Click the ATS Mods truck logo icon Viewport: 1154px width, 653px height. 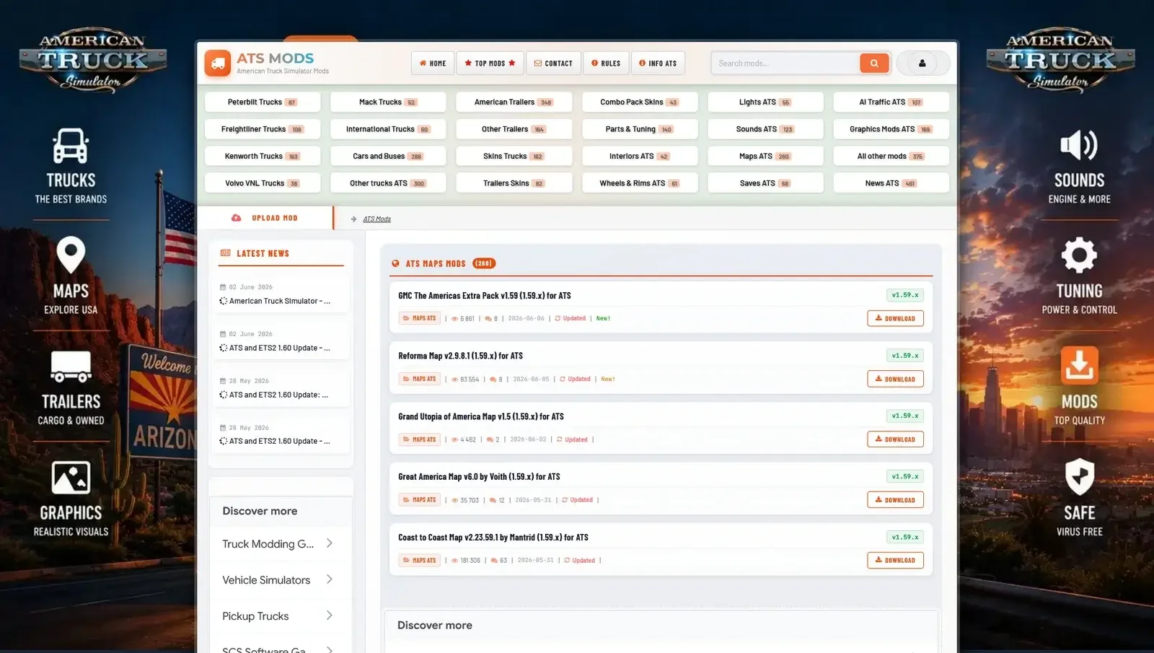tap(217, 63)
